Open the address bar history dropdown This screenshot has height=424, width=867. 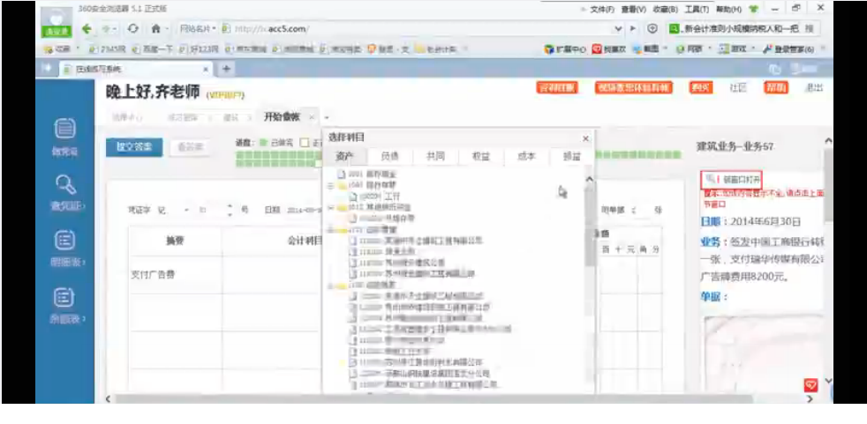pos(618,29)
